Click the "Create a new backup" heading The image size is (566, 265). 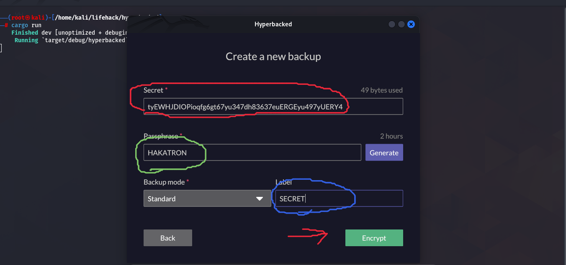pyautogui.click(x=273, y=56)
